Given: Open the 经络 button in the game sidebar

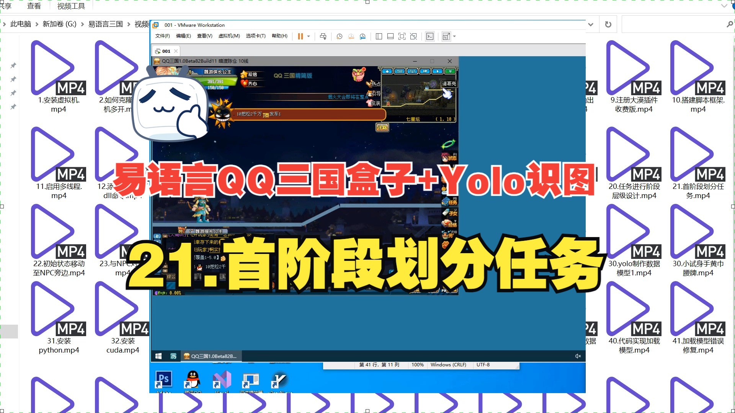Looking at the screenshot, I should click(449, 223).
